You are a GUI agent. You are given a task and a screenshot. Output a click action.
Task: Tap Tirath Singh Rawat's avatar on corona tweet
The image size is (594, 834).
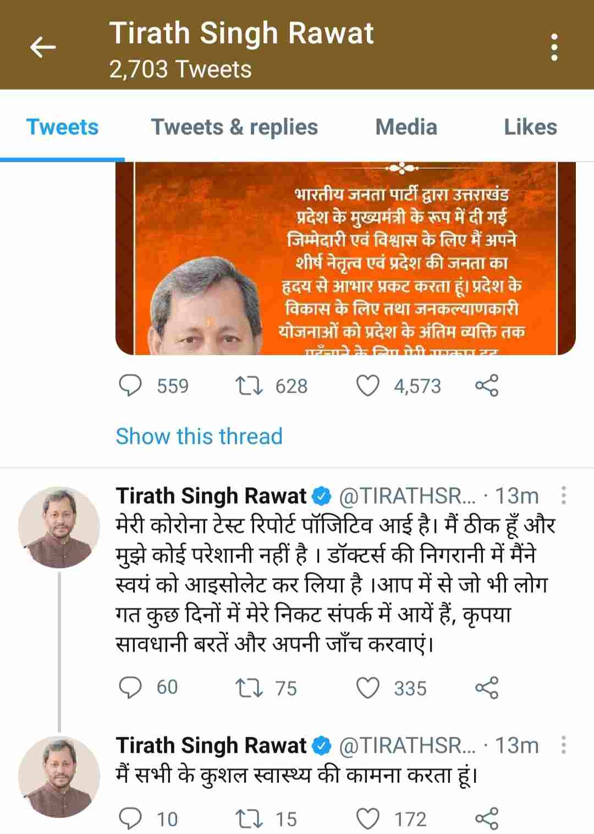click(59, 527)
